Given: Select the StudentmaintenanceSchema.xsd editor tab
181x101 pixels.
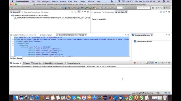Looking at the screenshot, I should click(71, 35).
